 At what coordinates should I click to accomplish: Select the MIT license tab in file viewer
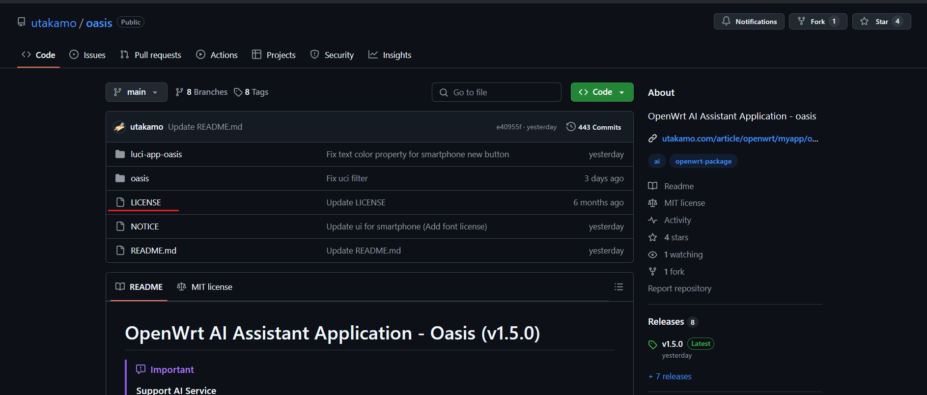205,287
